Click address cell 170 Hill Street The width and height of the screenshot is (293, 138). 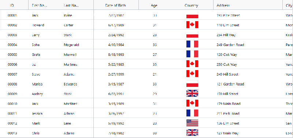click(x=227, y=94)
